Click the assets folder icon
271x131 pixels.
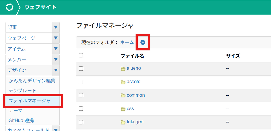point(123,82)
